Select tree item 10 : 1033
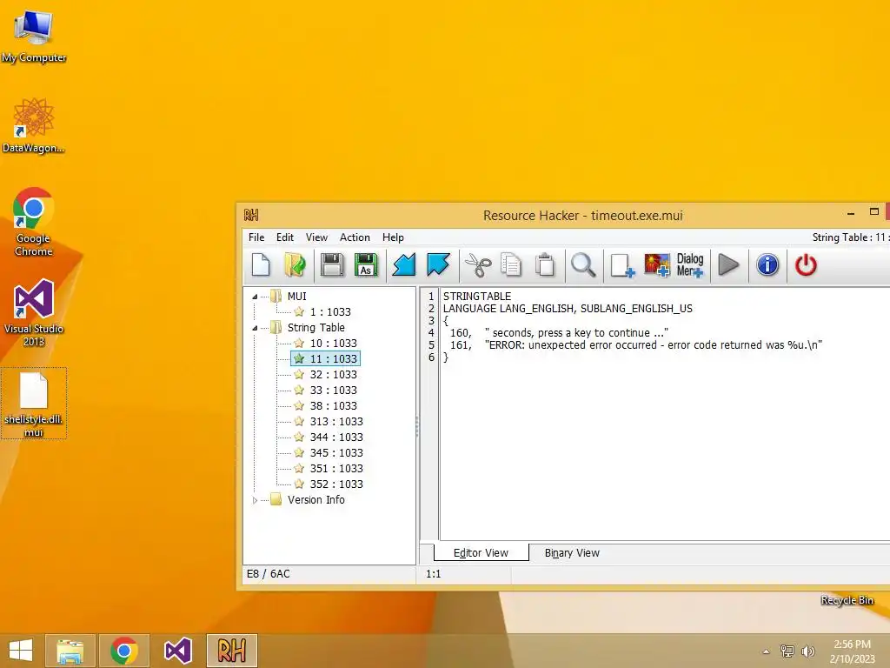Viewport: 890px width, 668px height. point(333,343)
